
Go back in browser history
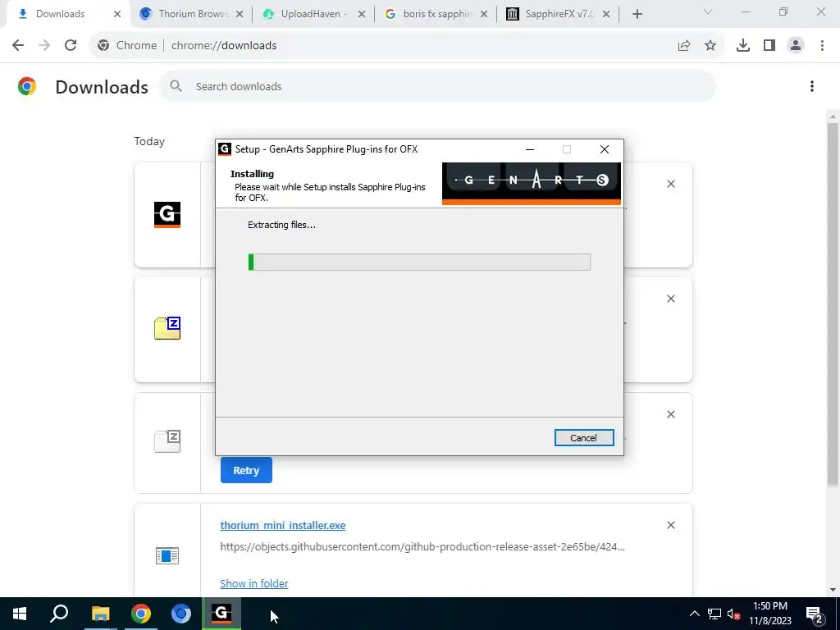(18, 46)
